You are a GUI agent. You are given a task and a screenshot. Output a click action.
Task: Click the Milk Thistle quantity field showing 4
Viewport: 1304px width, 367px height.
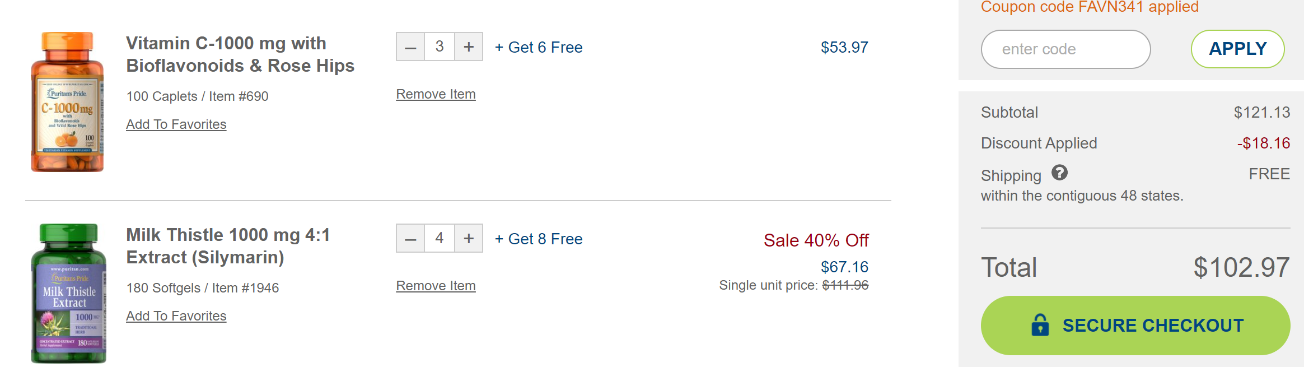(x=440, y=239)
